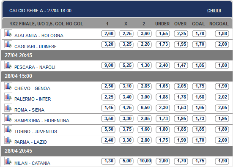Select Under odds 1,73 for Cagliari - Udinese
Screen dimensions: 233x167
(163, 44)
